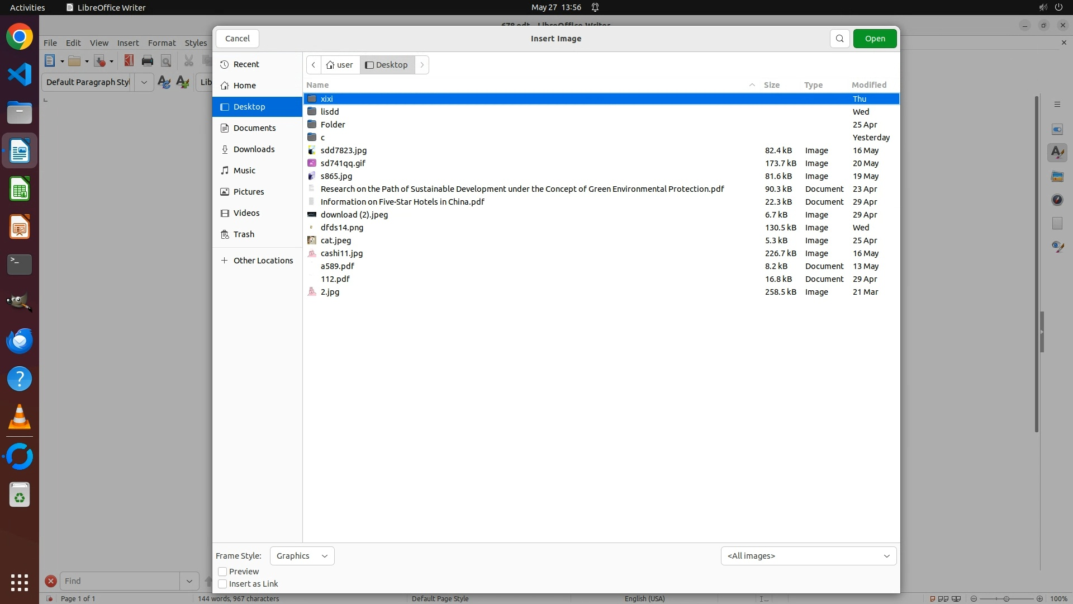Click the Styles icon in right sidebar
The width and height of the screenshot is (1073, 604).
click(x=1057, y=153)
